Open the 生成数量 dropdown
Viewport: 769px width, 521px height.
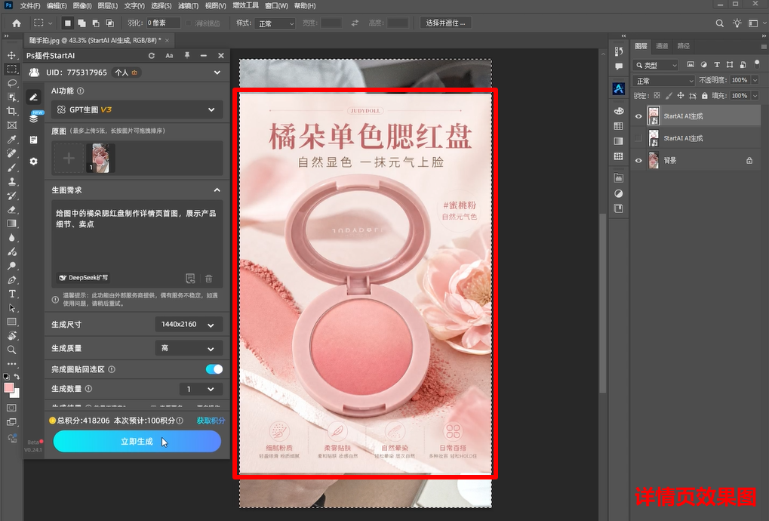point(201,389)
